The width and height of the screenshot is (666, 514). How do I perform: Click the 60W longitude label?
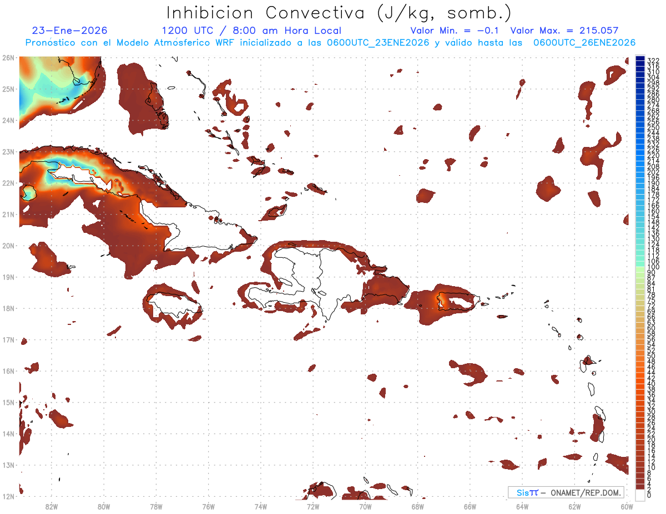627,506
